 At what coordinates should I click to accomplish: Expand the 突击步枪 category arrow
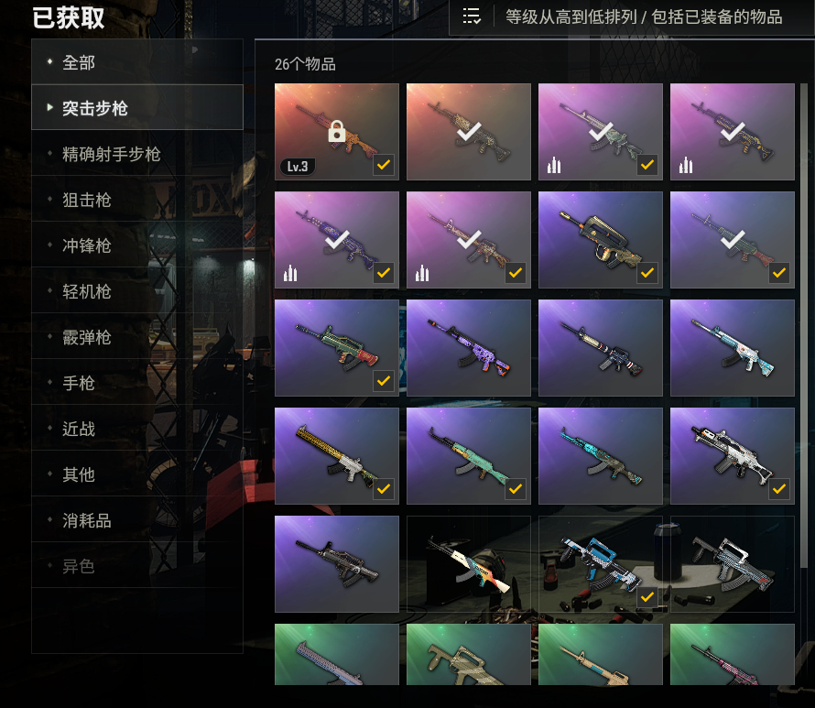[x=49, y=107]
